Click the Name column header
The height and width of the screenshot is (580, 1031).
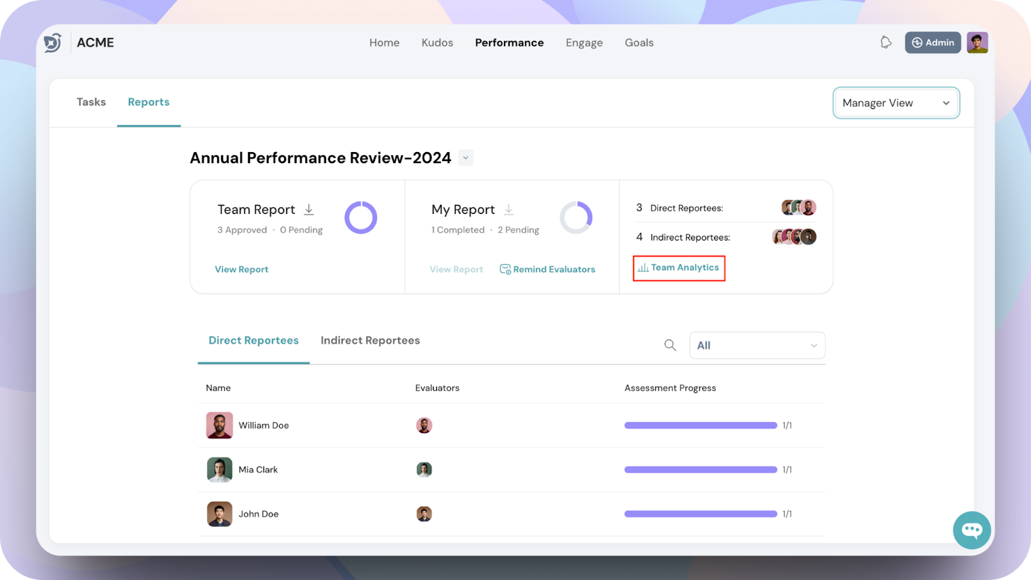point(218,388)
